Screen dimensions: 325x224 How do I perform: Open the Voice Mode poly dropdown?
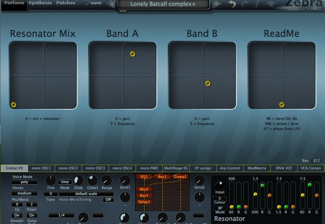click(x=24, y=182)
